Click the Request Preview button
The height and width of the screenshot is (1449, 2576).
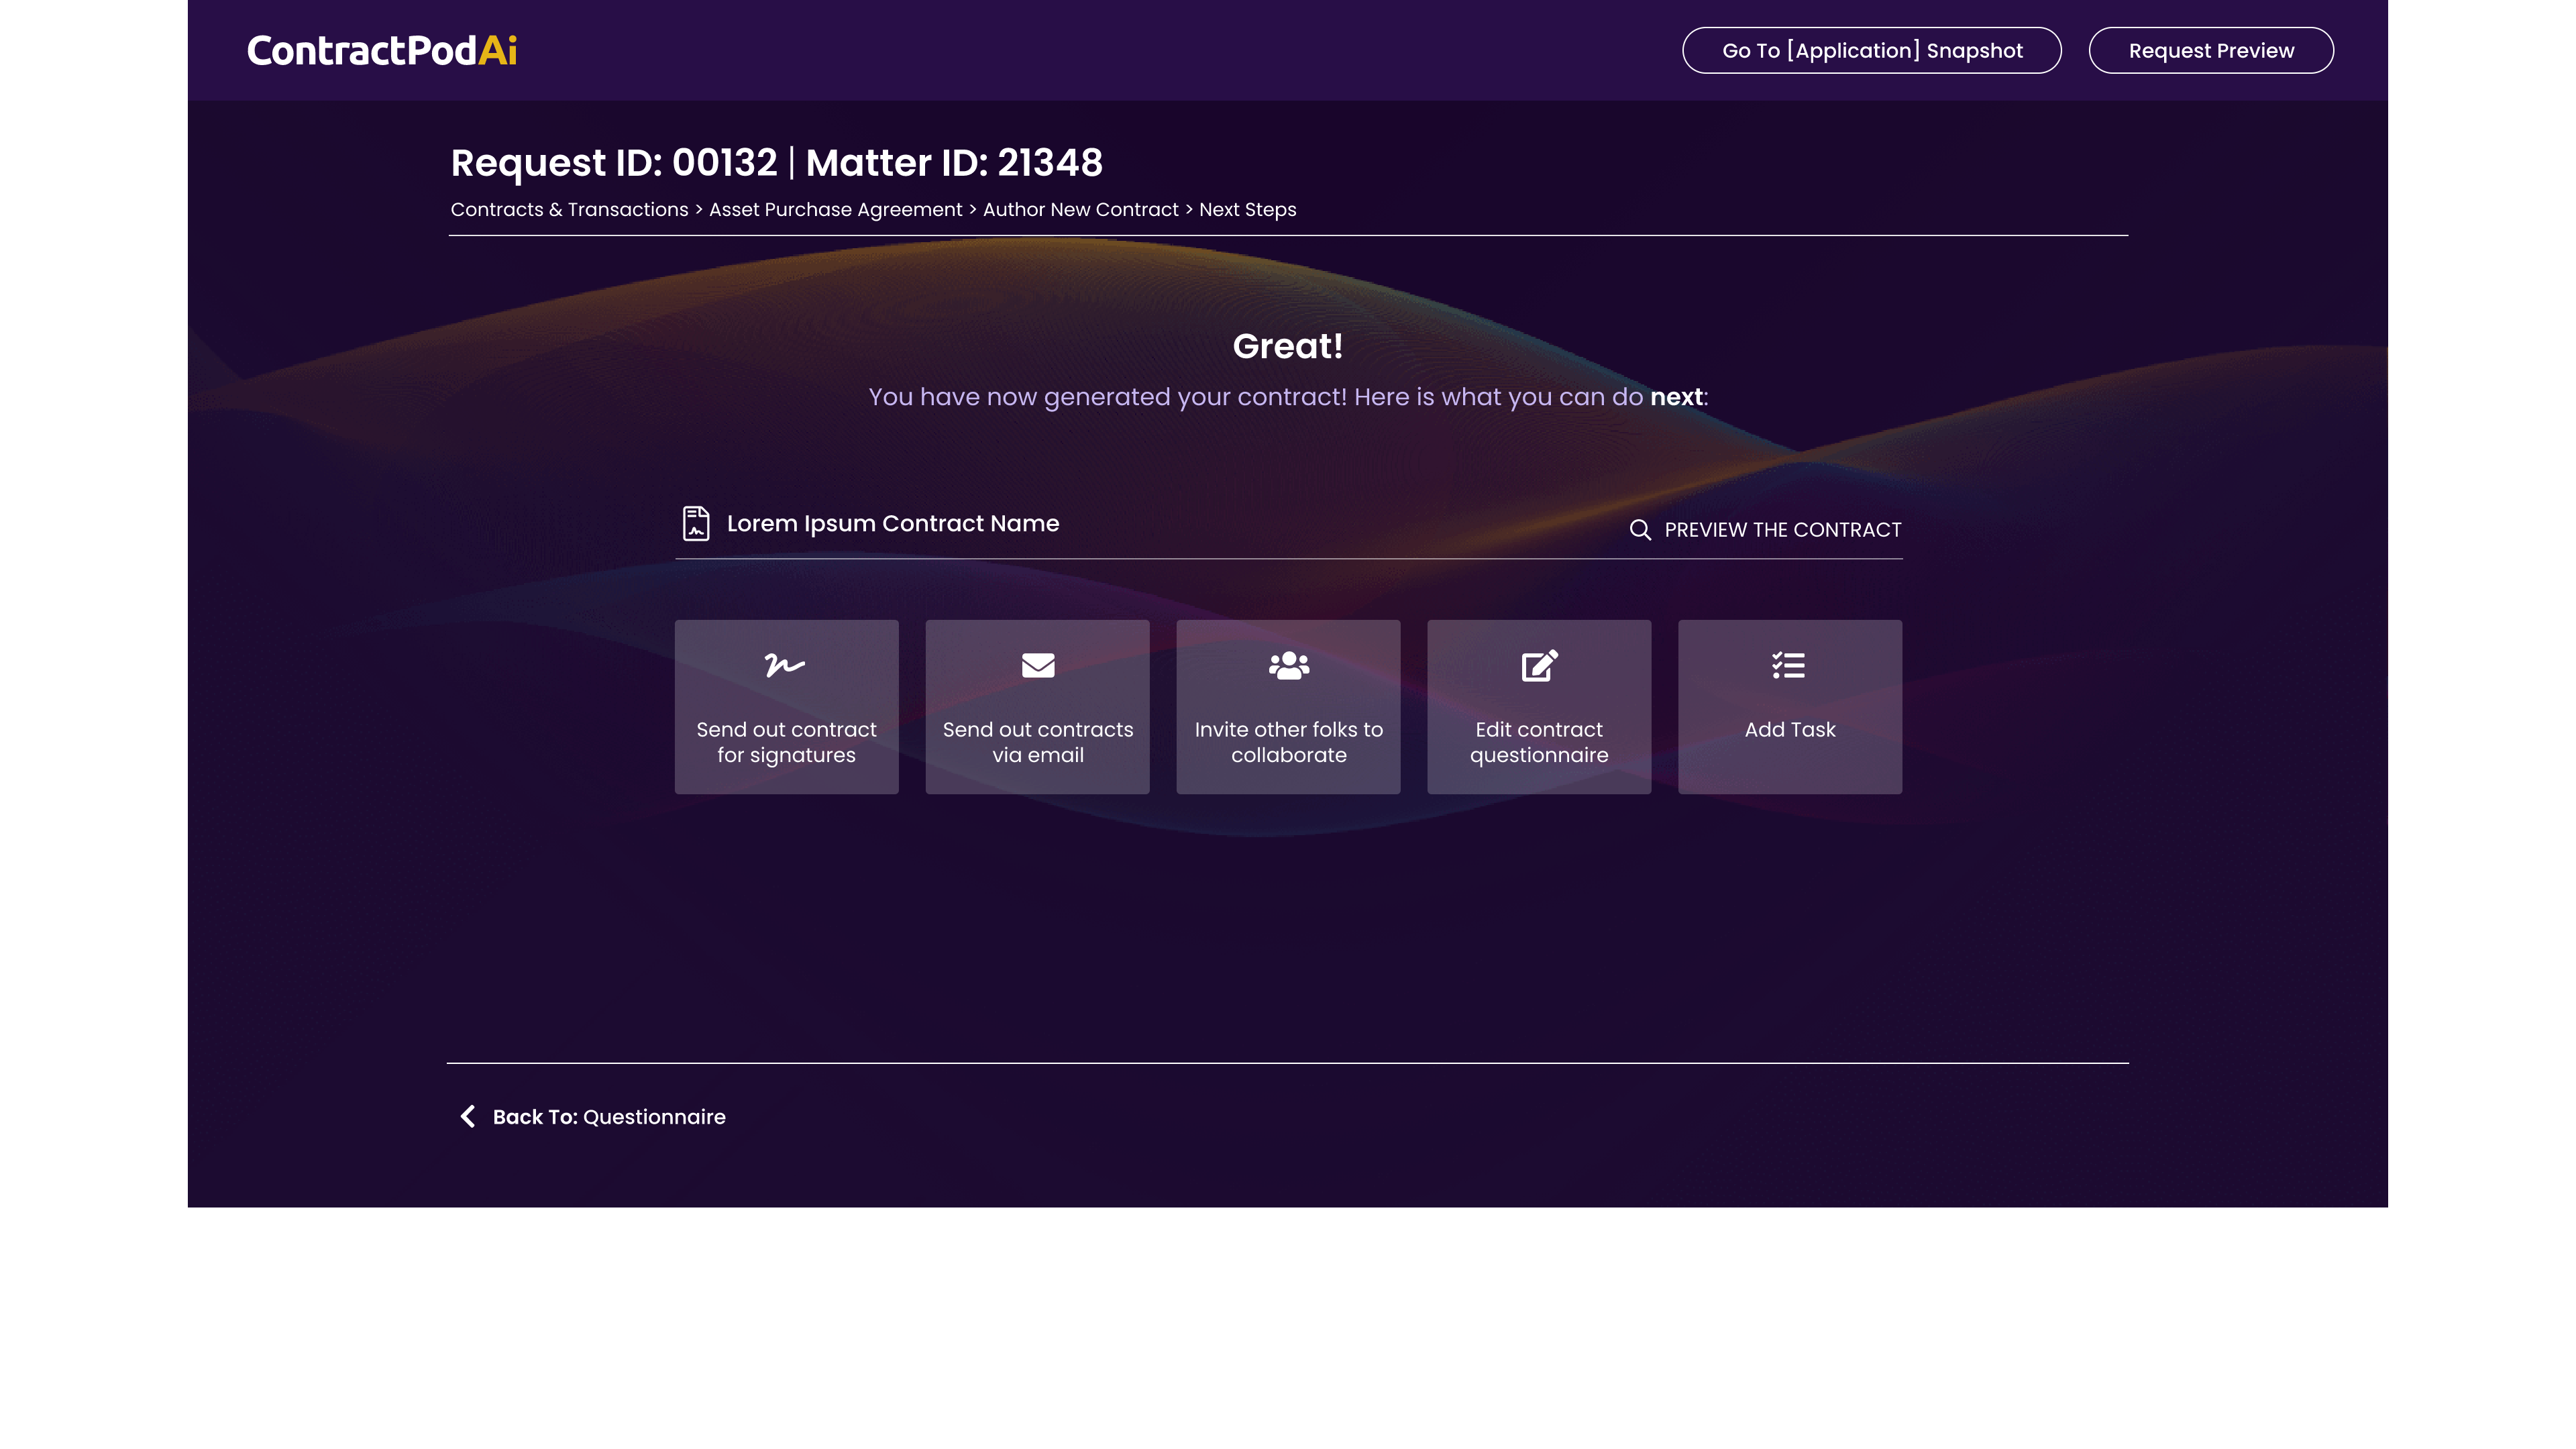click(2211, 49)
